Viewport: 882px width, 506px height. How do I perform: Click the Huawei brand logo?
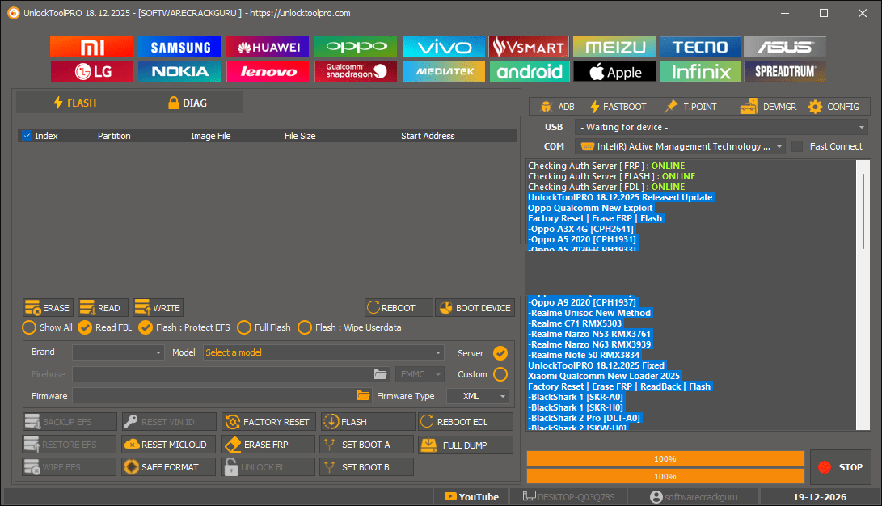(268, 47)
